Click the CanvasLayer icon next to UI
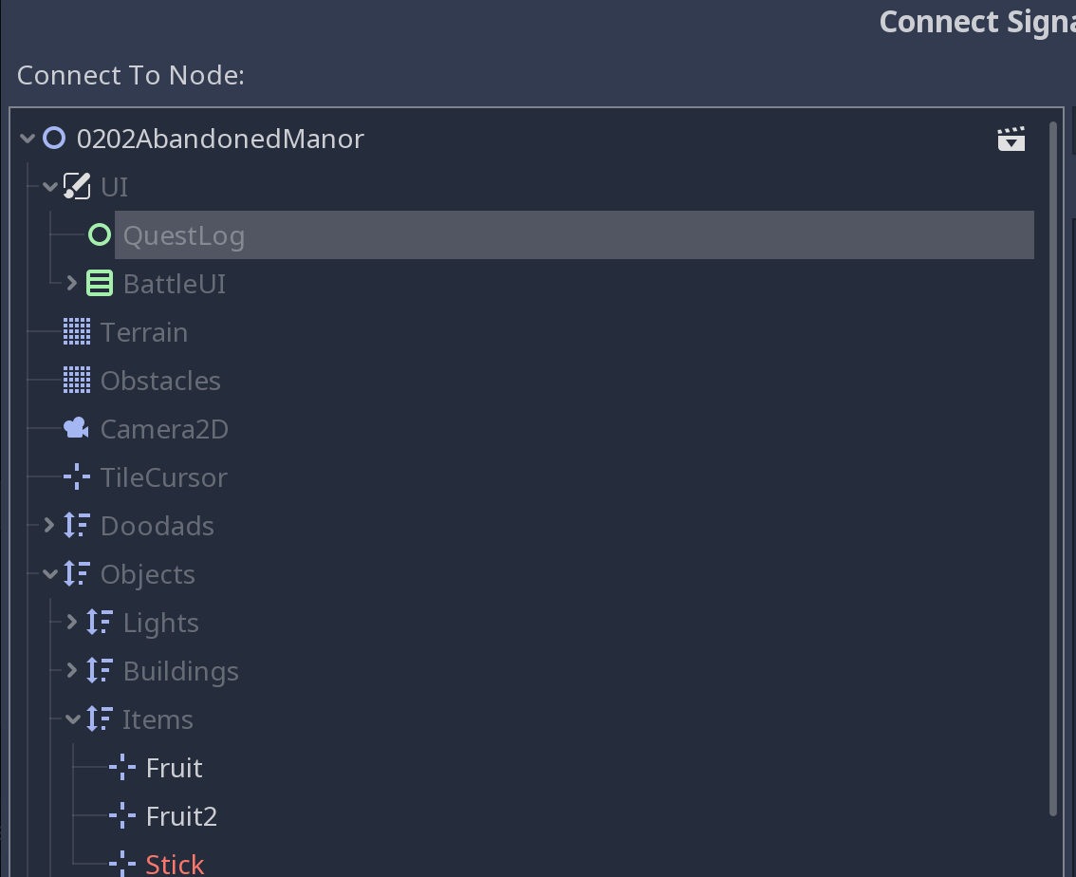Viewport: 1076px width, 877px height. [x=77, y=186]
